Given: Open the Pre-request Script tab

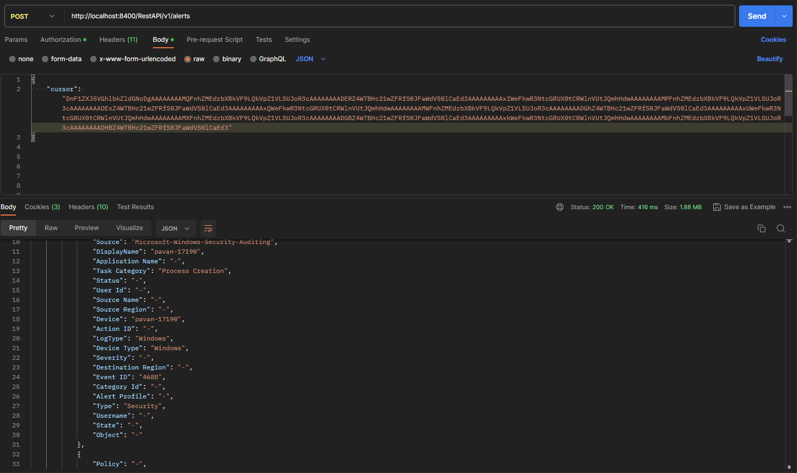Looking at the screenshot, I should (x=214, y=39).
